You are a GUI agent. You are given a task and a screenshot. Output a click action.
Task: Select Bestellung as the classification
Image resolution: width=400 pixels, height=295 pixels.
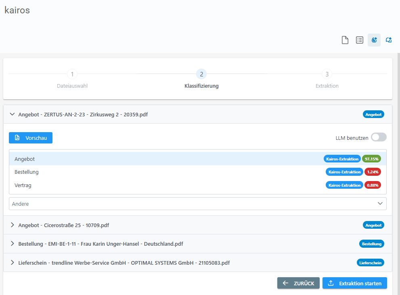pos(27,172)
